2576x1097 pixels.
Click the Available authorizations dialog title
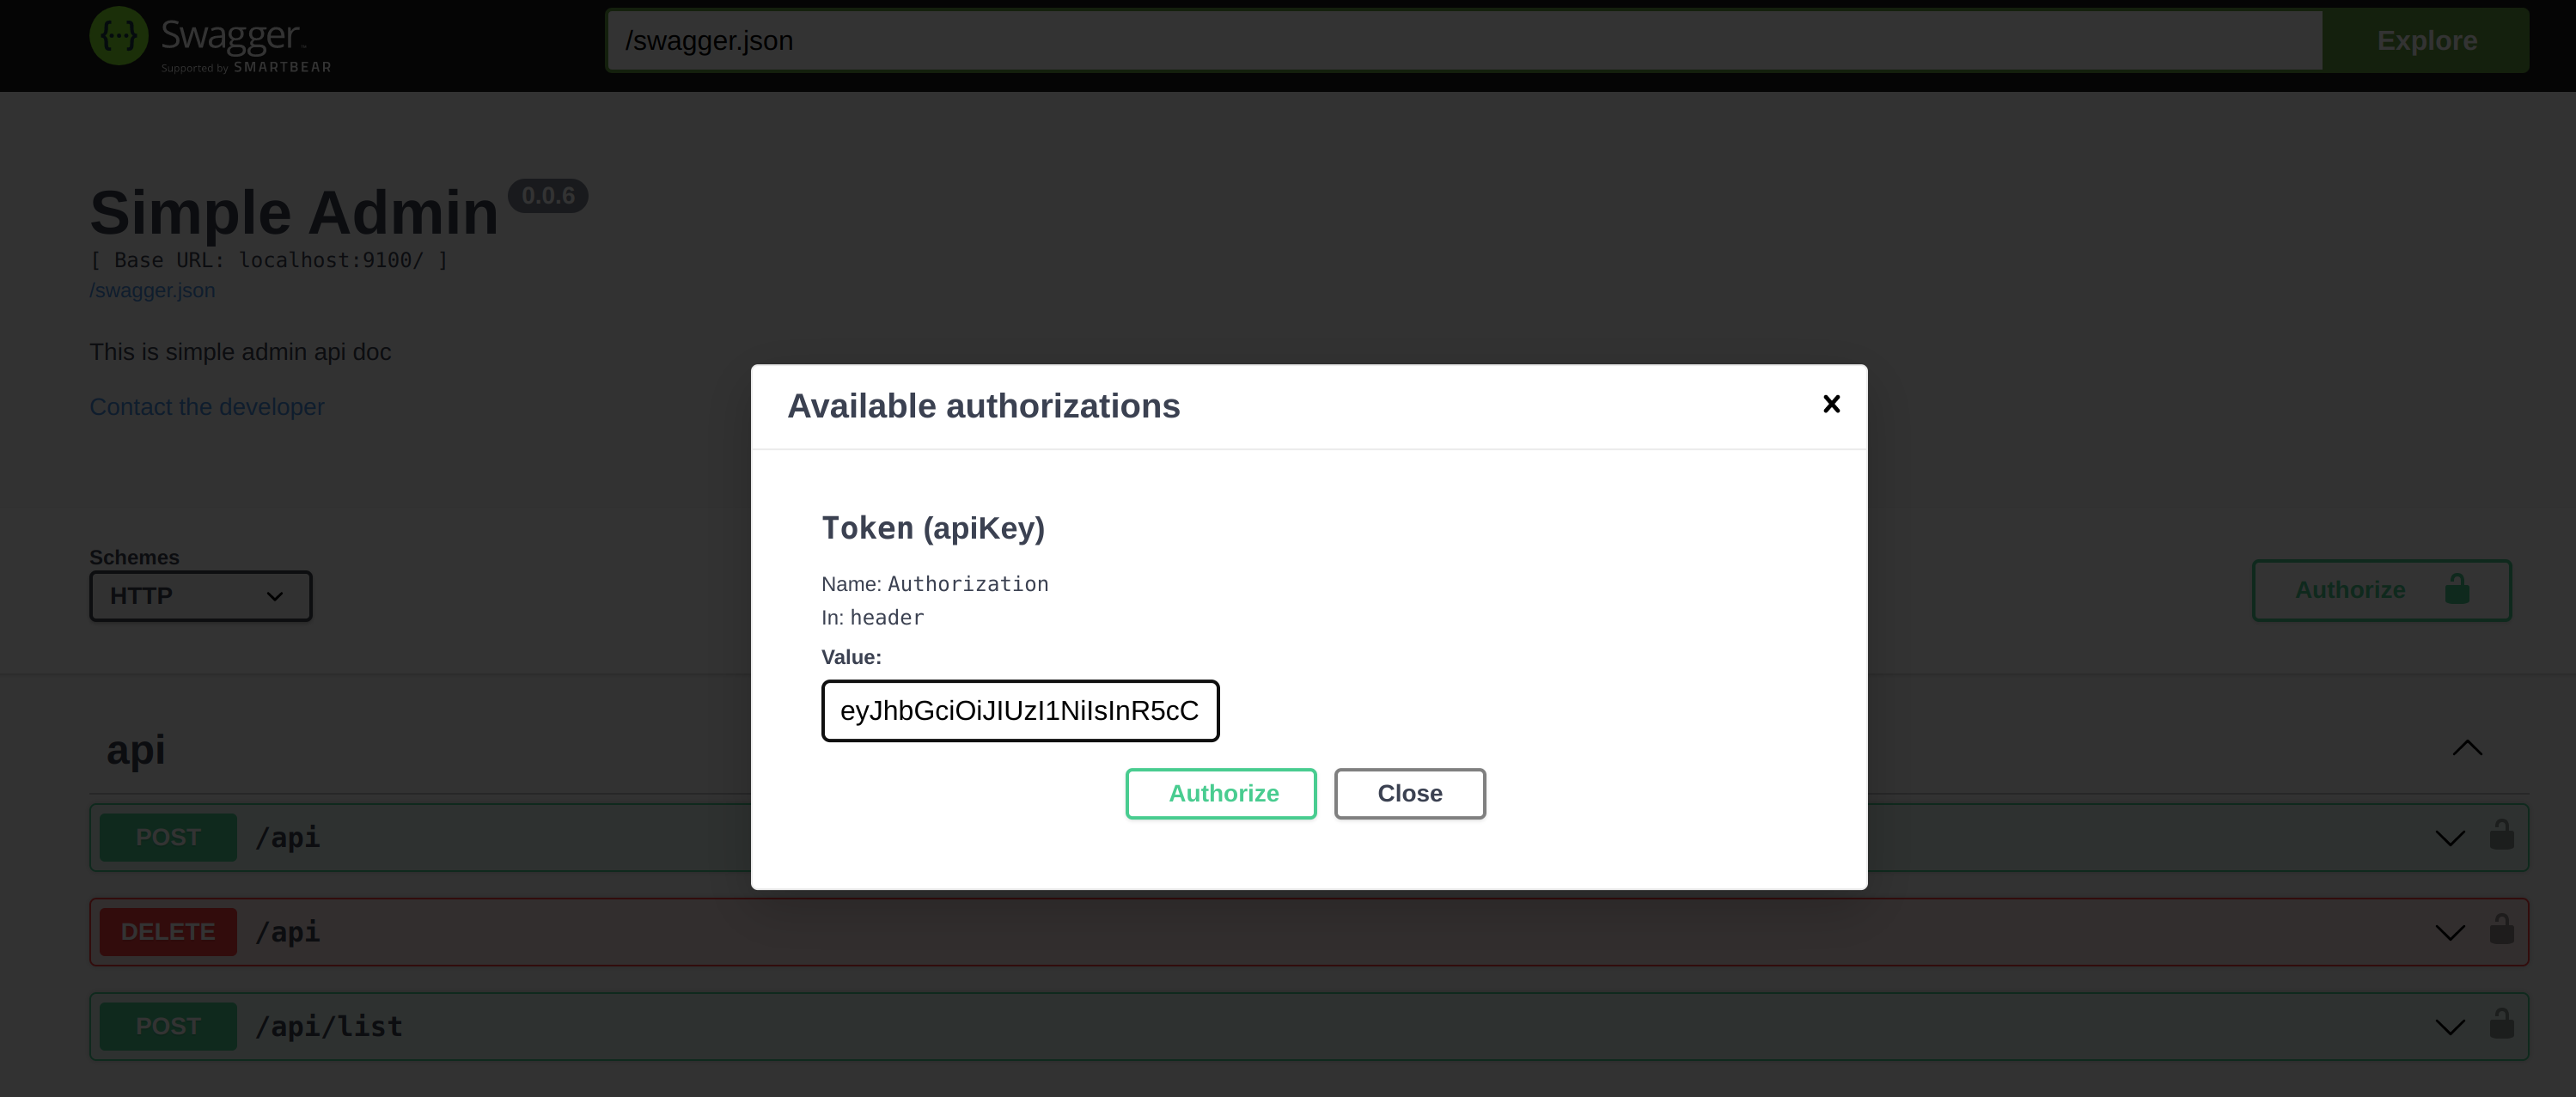pyautogui.click(x=984, y=406)
